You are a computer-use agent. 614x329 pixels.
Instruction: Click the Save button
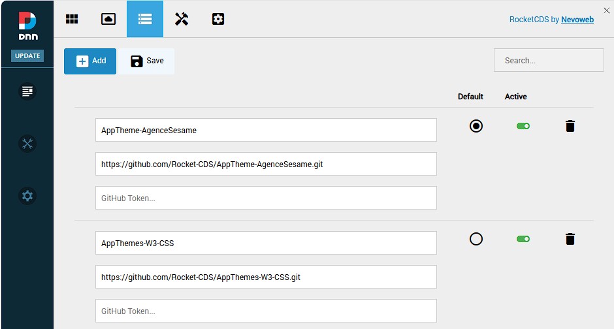(x=147, y=61)
